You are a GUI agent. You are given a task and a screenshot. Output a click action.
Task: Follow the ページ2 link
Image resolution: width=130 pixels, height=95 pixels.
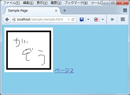point(64,70)
